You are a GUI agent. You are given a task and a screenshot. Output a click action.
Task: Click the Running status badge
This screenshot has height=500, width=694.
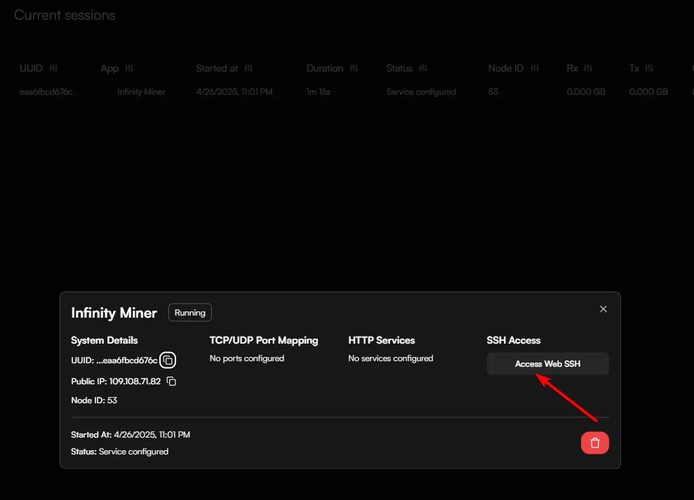190,312
